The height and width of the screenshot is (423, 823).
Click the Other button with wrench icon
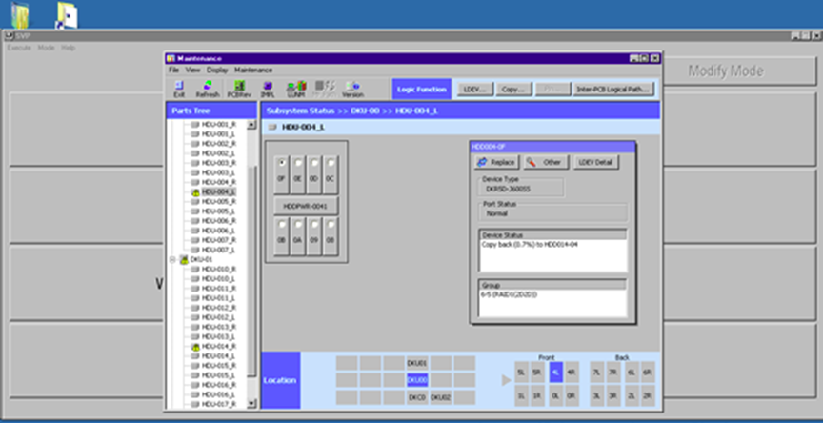[x=544, y=162]
